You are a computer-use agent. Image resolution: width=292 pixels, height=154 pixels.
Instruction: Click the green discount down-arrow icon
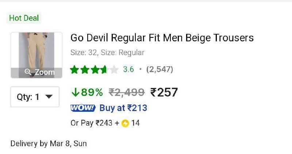point(76,92)
